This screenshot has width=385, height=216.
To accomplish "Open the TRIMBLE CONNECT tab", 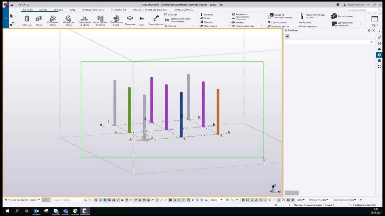I will [x=184, y=10].
